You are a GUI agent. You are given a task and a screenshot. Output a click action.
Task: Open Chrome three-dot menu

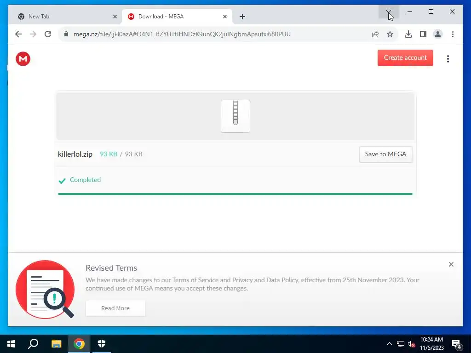point(453,34)
